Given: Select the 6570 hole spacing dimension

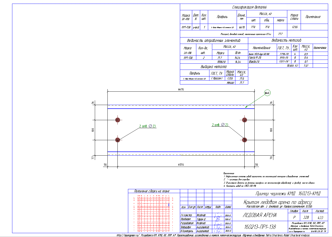Looking at the screenshot, I should pyautogui.click(x=181, y=164).
